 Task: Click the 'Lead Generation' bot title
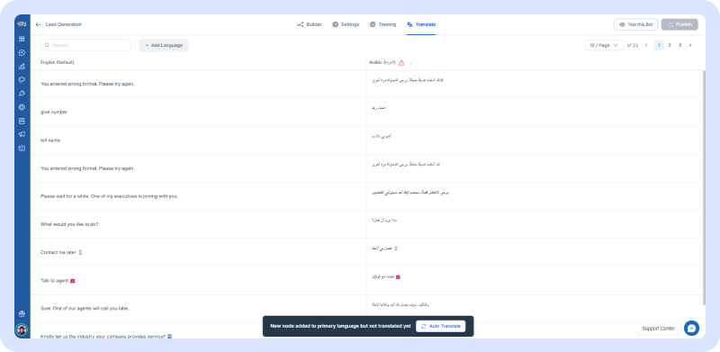click(64, 24)
